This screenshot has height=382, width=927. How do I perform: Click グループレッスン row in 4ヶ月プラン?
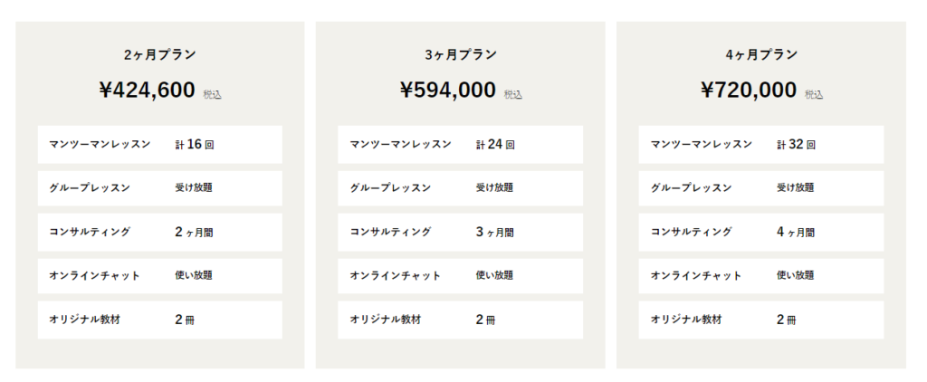click(x=760, y=188)
